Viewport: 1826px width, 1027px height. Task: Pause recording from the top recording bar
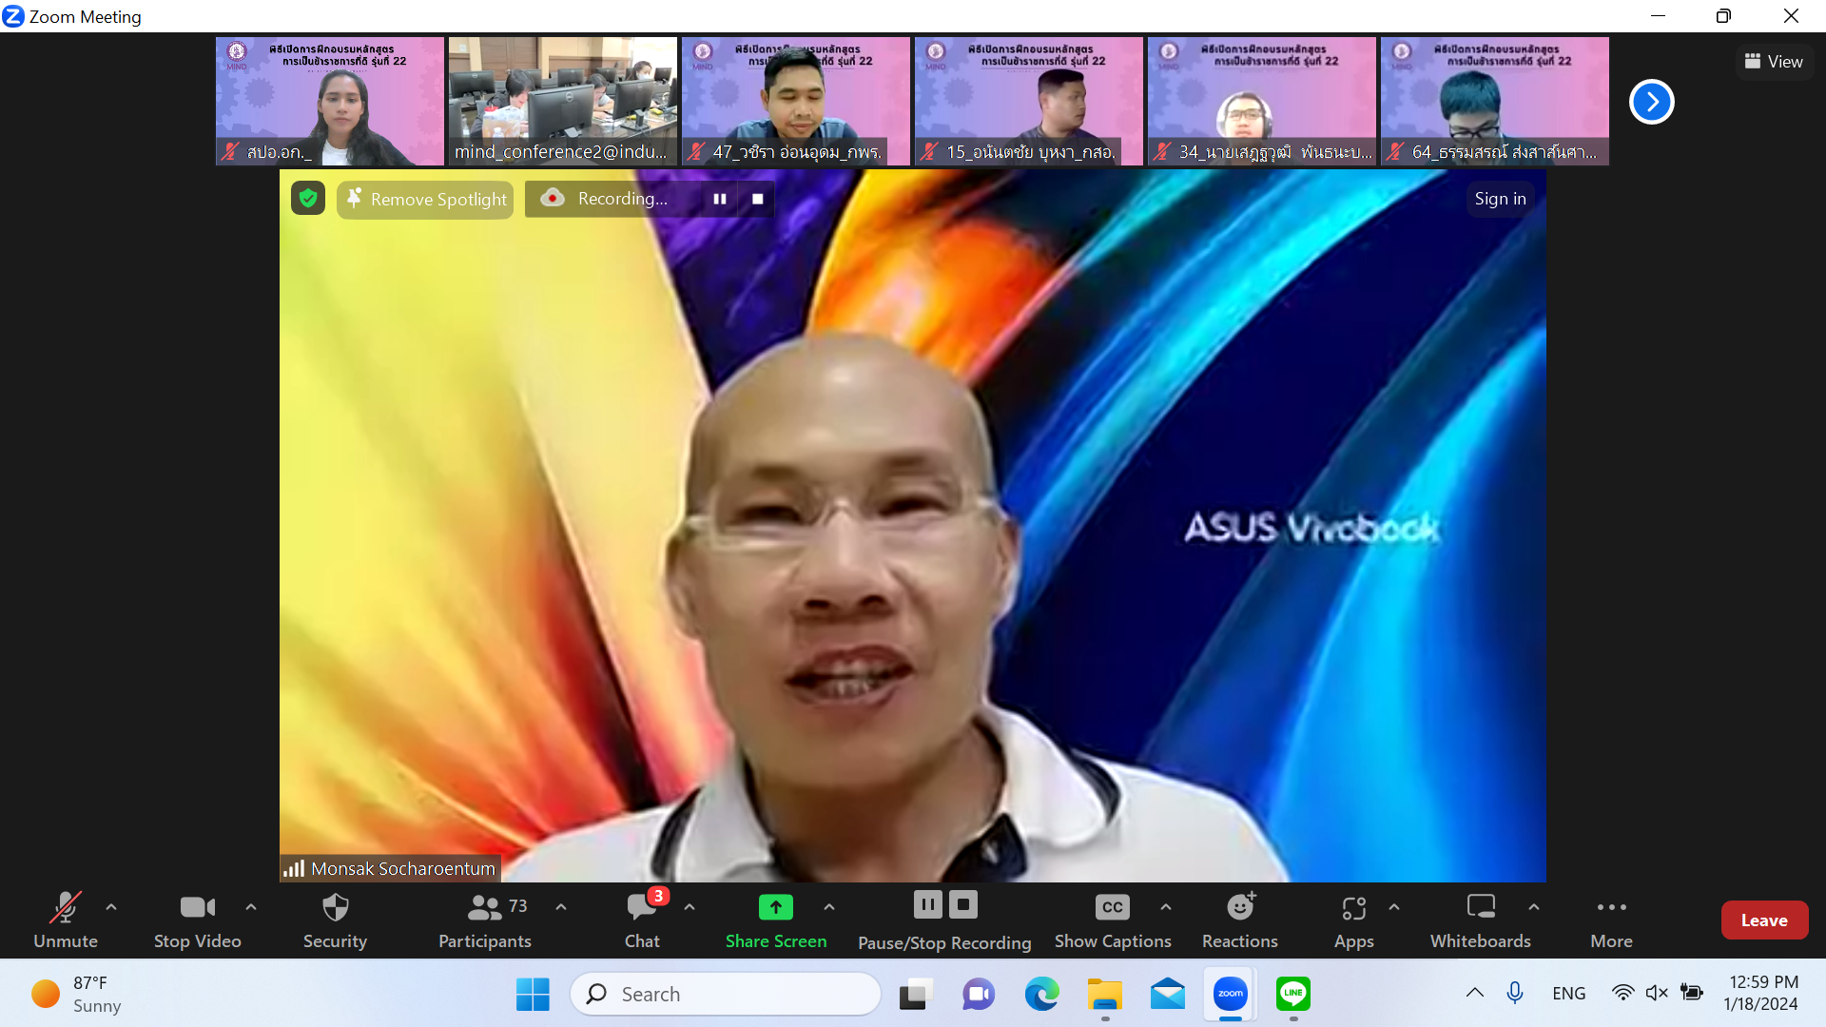point(720,199)
